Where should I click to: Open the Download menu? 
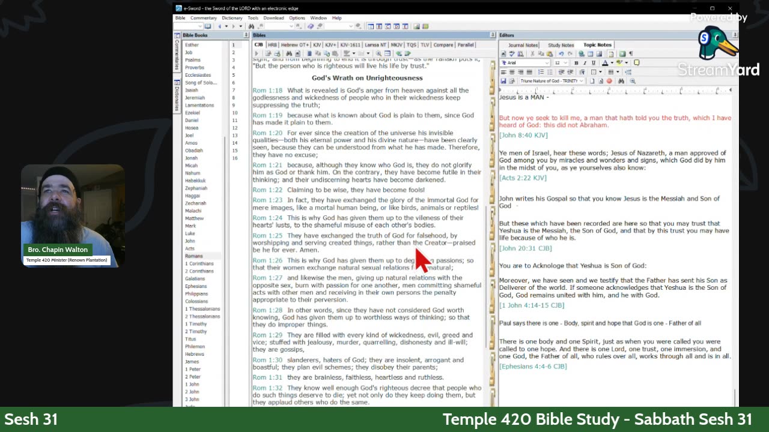(x=273, y=18)
